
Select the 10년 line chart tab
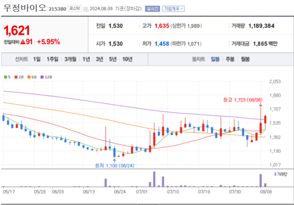[127, 59]
